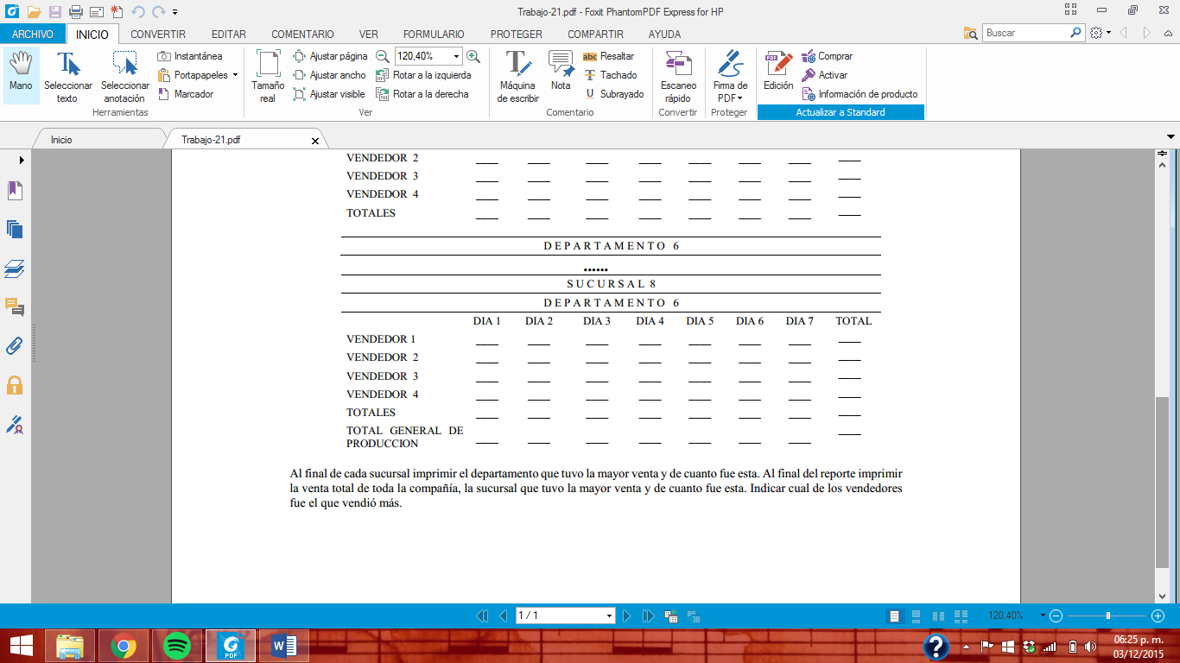1180x663 pixels.
Task: Open status bar zoom level dropdown
Action: point(1043,616)
